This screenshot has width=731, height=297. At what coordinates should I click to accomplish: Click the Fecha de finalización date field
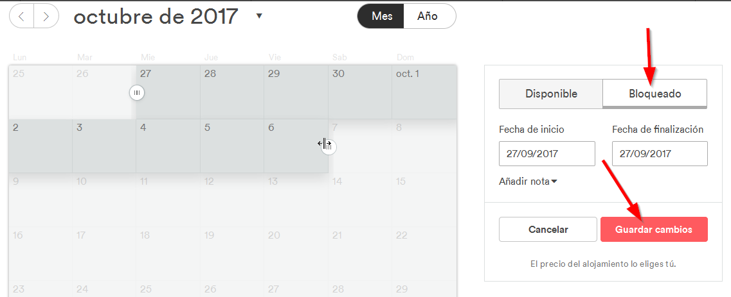660,154
